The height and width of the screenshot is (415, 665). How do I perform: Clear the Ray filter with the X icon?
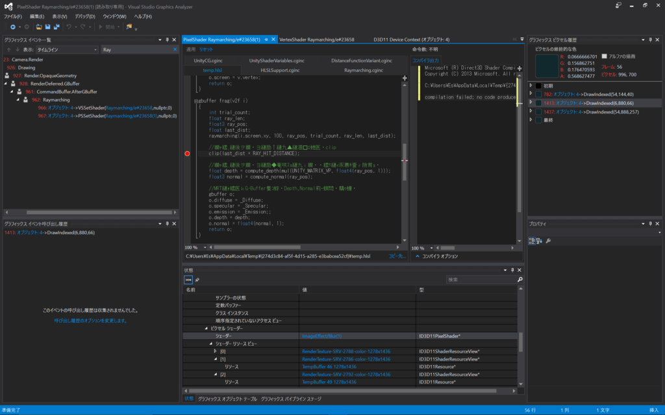point(175,49)
